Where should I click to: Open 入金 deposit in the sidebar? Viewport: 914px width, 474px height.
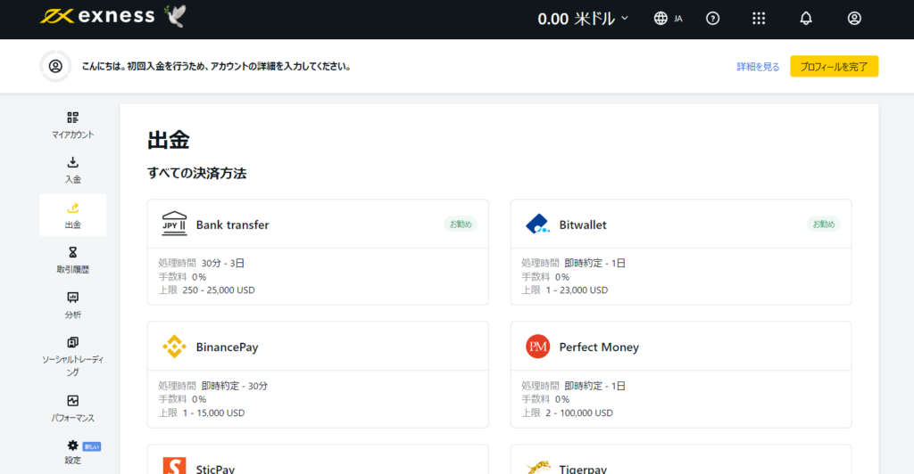(73, 170)
